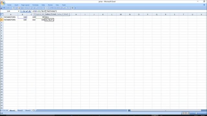
Task: Click cell E1 containing SELL
Action: 49,17
